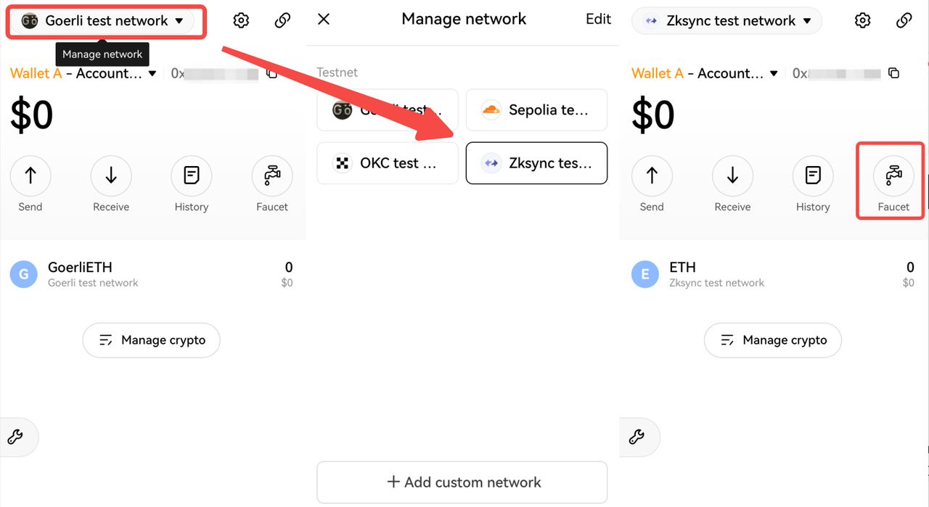Copy the wallet address in Goerli panel
The height and width of the screenshot is (507, 929).
[272, 73]
